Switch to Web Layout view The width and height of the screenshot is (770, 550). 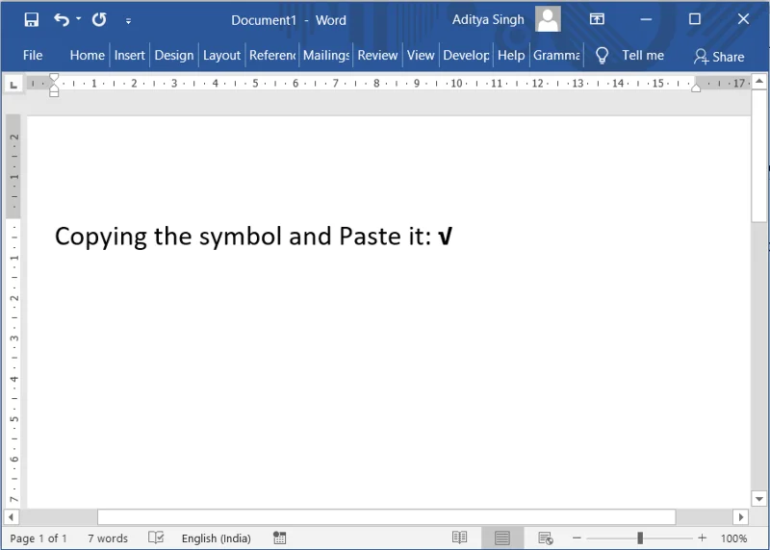(546, 537)
